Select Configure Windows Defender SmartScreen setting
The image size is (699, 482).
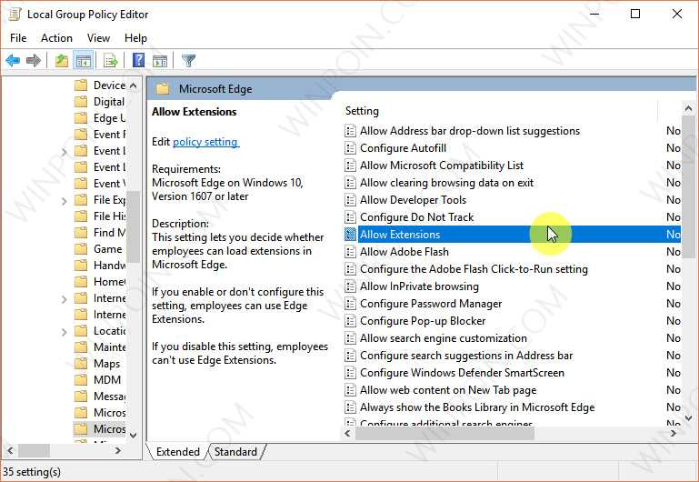[x=513, y=373]
